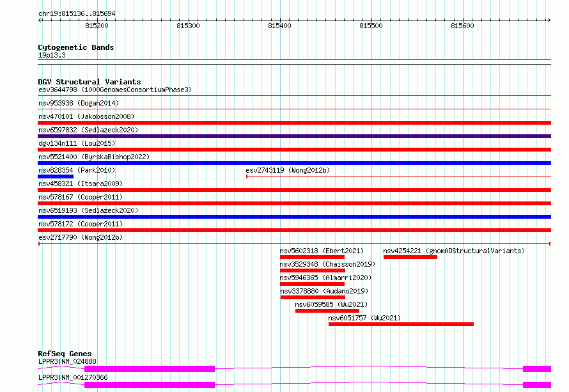Click the 815400 ruler position
The height and width of the screenshot is (392, 569).
pyautogui.click(x=280, y=26)
